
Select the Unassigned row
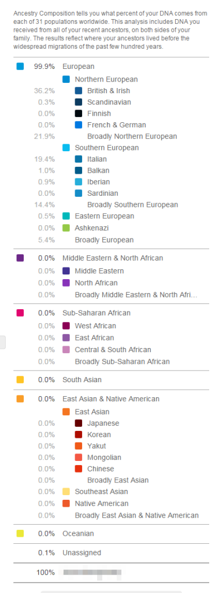pyautogui.click(x=111, y=553)
